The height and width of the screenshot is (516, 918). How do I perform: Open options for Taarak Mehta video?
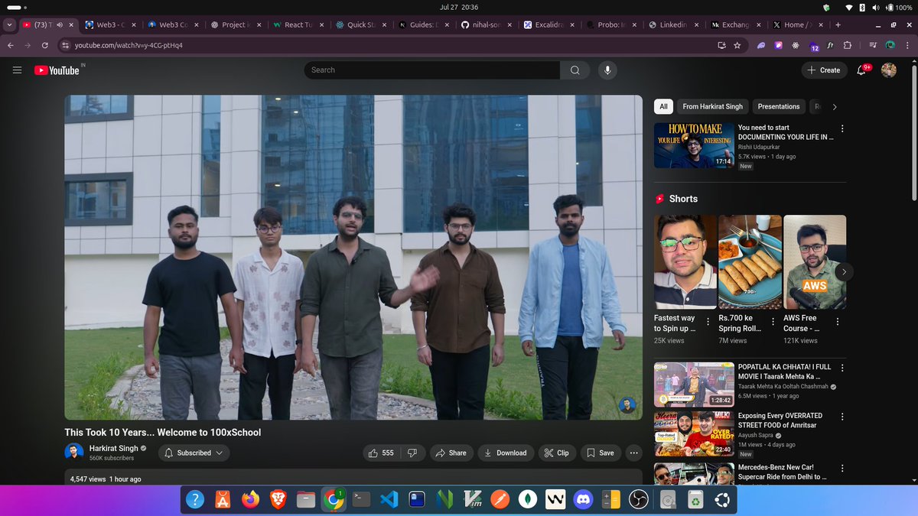[x=842, y=368]
